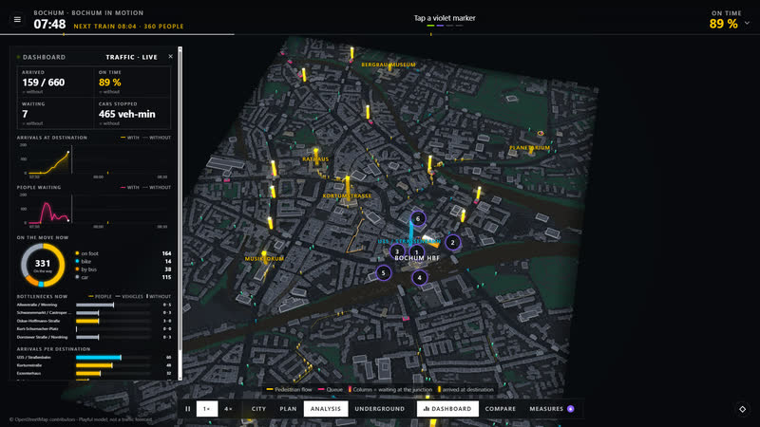Image resolution: width=760 pixels, height=427 pixels.
Task: Click the Waiting 7 stat card
Action: pyautogui.click(x=55, y=113)
